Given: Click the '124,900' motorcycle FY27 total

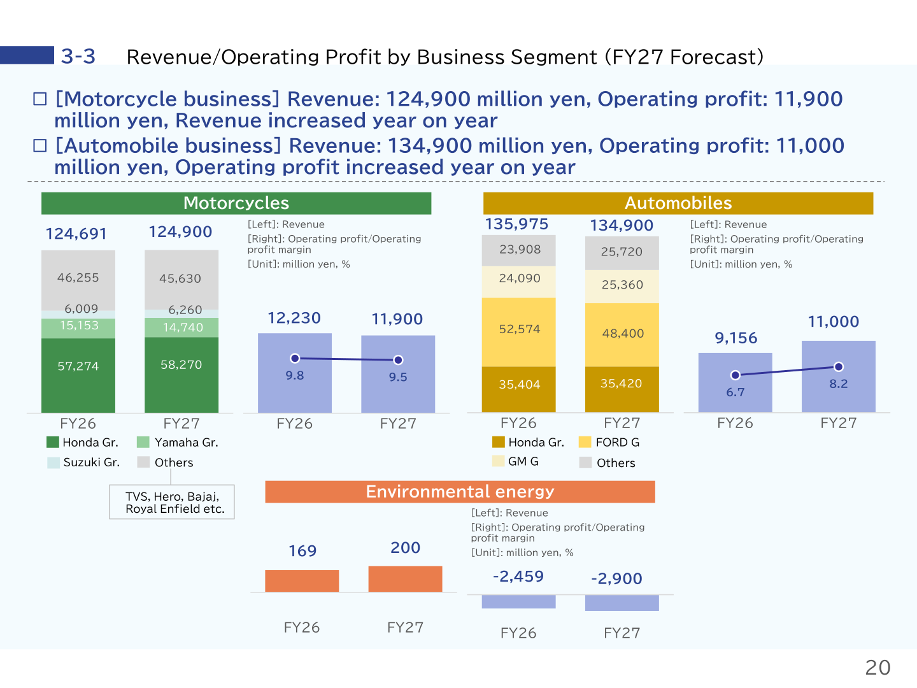Looking at the screenshot, I should (x=180, y=232).
